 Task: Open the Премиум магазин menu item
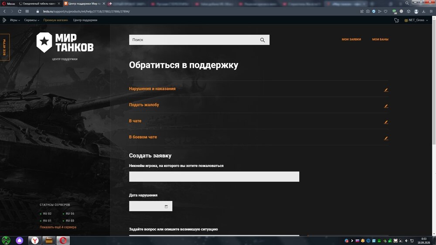[x=56, y=20]
